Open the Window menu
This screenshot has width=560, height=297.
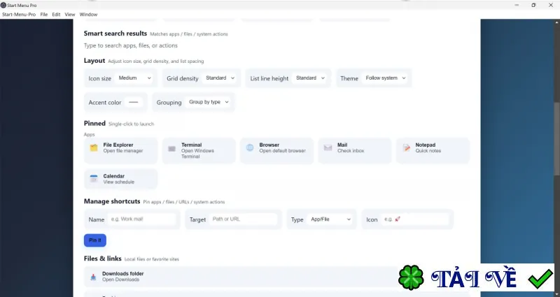(88, 15)
